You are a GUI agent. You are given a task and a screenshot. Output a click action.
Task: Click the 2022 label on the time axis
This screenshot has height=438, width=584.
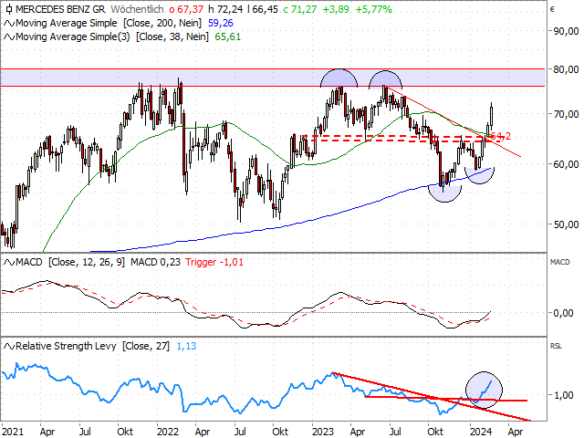(168, 432)
